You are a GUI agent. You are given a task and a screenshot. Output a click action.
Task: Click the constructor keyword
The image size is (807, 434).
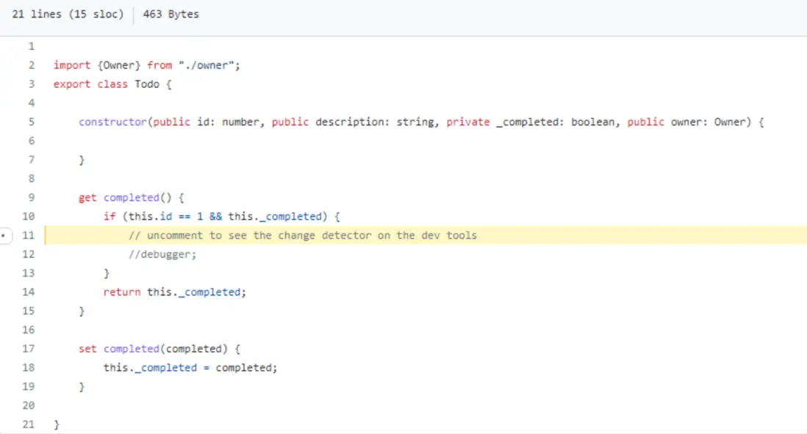(112, 122)
